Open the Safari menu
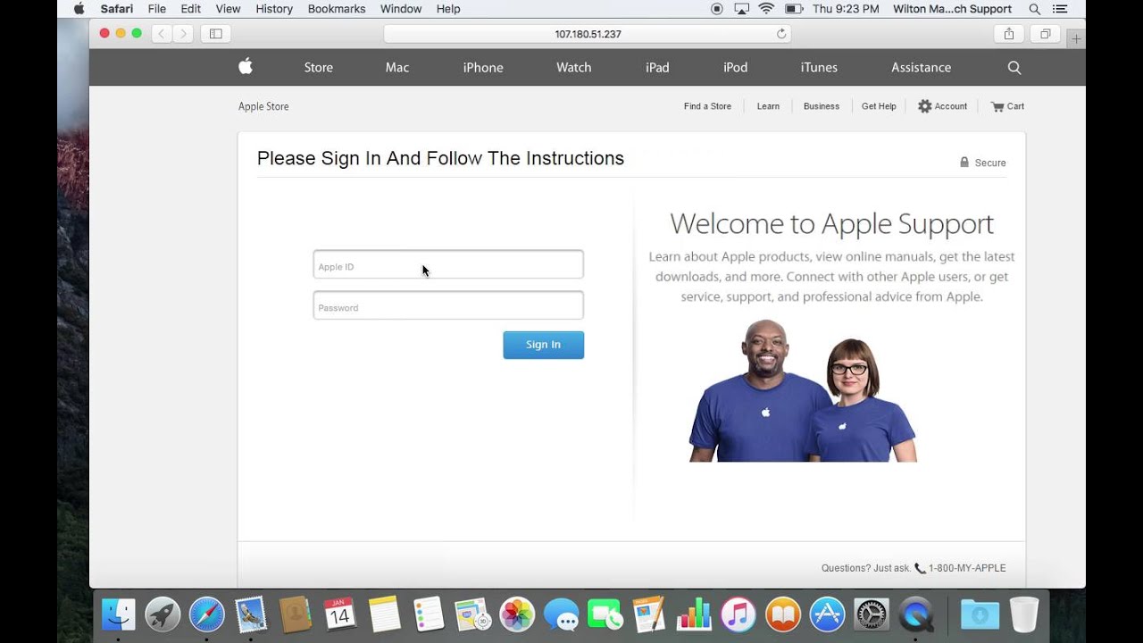Image resolution: width=1143 pixels, height=643 pixels. click(x=117, y=9)
